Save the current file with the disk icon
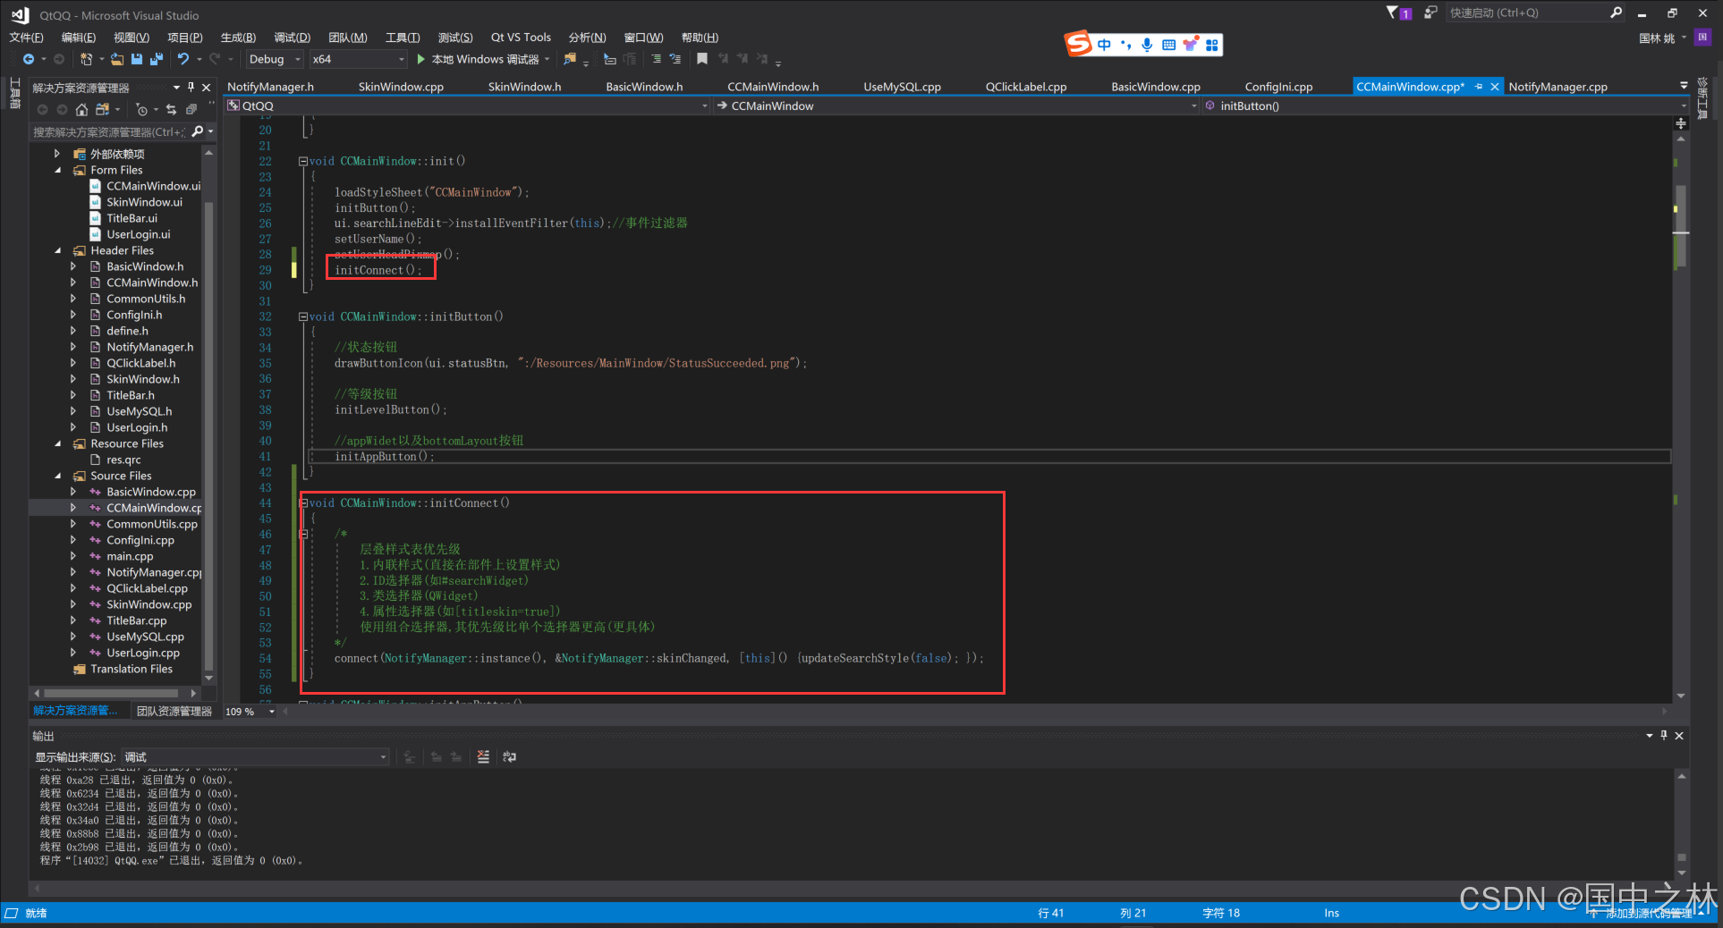 coord(137,59)
